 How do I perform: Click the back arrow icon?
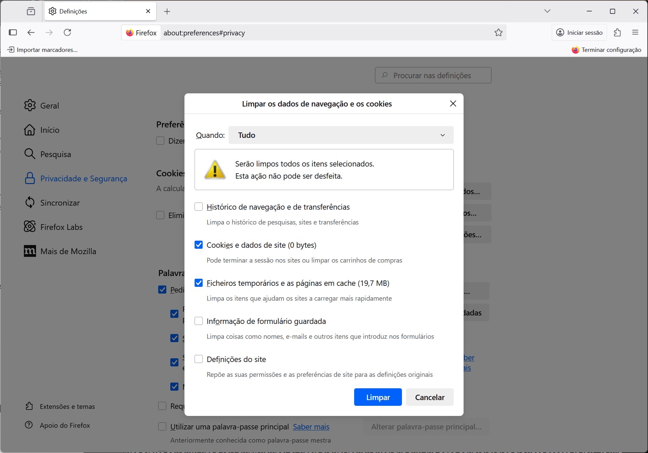pos(31,33)
